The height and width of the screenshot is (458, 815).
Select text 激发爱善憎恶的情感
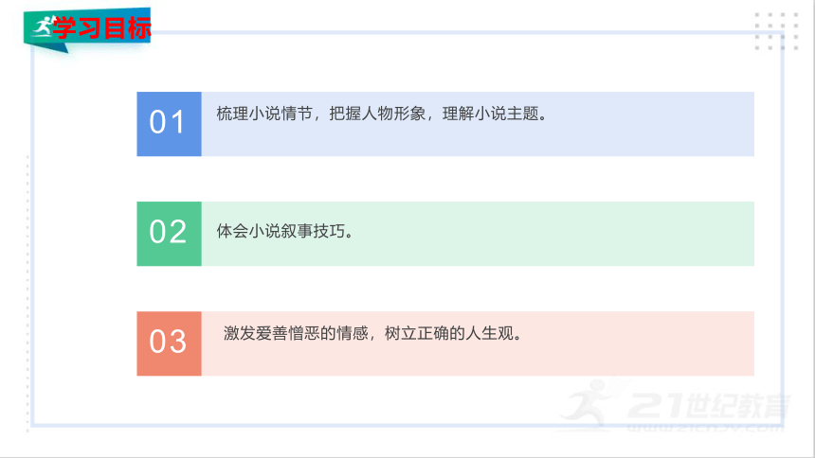click(296, 333)
